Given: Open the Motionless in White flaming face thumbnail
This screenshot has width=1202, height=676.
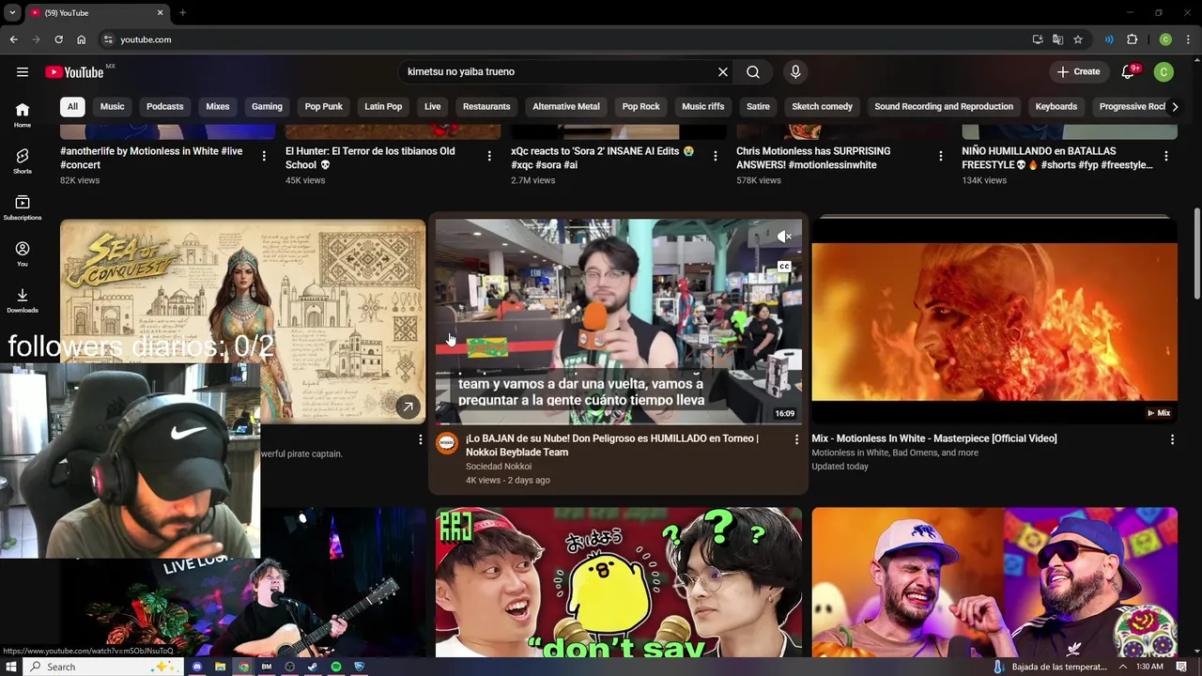Looking at the screenshot, I should click(994, 321).
